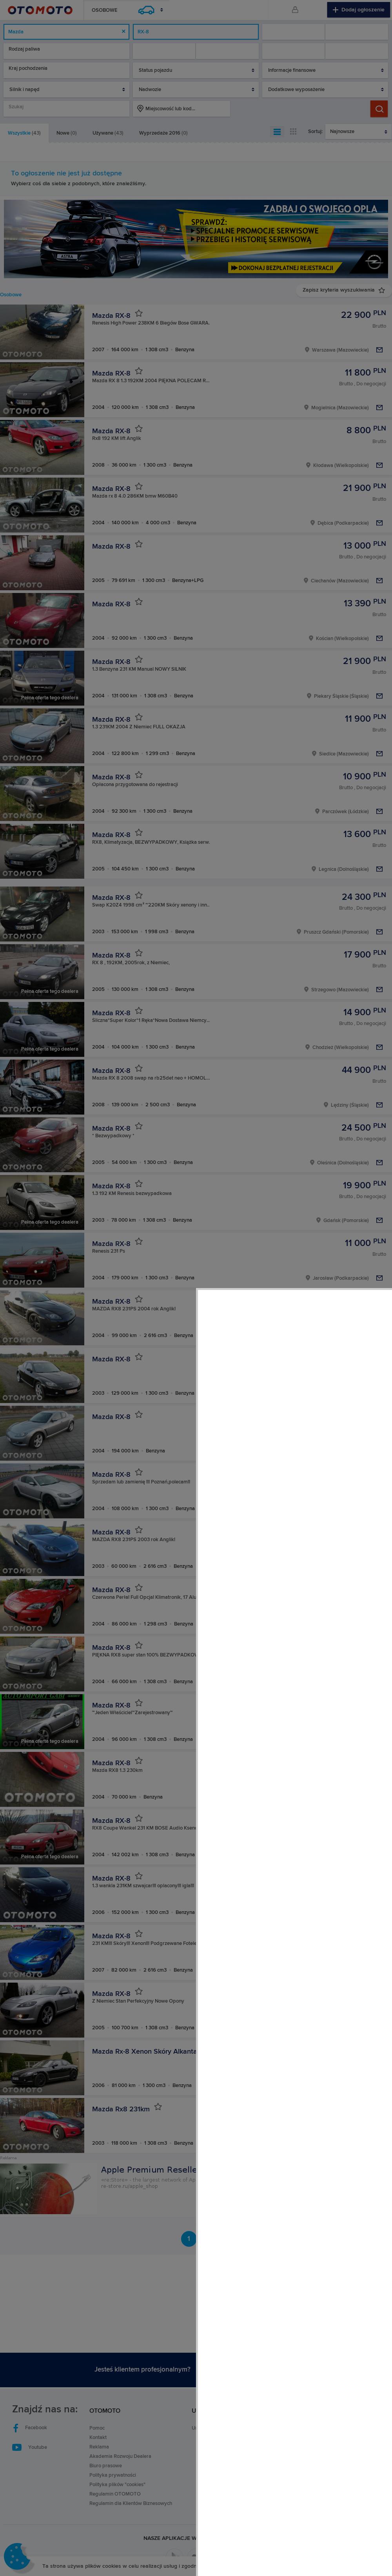This screenshot has width=392, height=2576.
Task: Toggle star on Zapisz kryteria wyszukiwania
Action: click(x=381, y=290)
